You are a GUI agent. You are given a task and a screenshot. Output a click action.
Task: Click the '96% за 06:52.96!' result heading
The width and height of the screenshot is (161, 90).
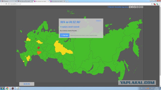point(70,22)
